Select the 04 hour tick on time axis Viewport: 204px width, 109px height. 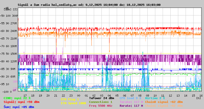pyautogui.click(x=109, y=95)
